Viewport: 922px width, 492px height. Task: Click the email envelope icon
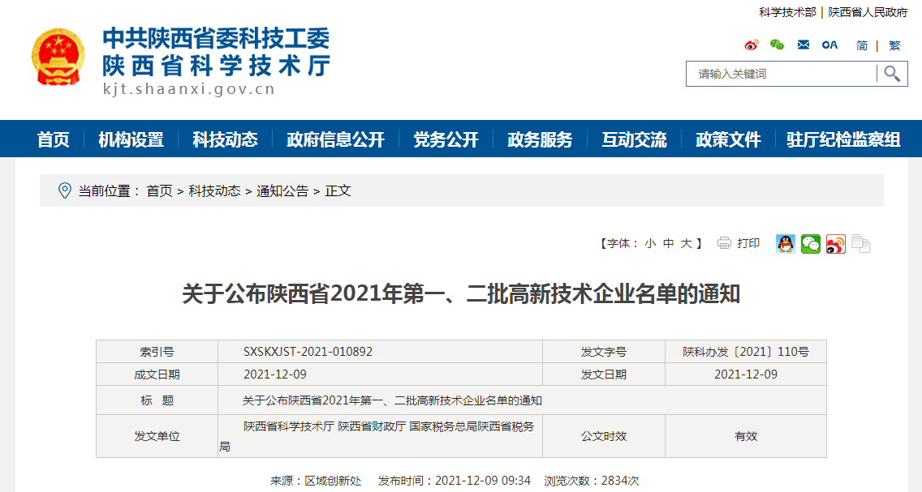(804, 45)
